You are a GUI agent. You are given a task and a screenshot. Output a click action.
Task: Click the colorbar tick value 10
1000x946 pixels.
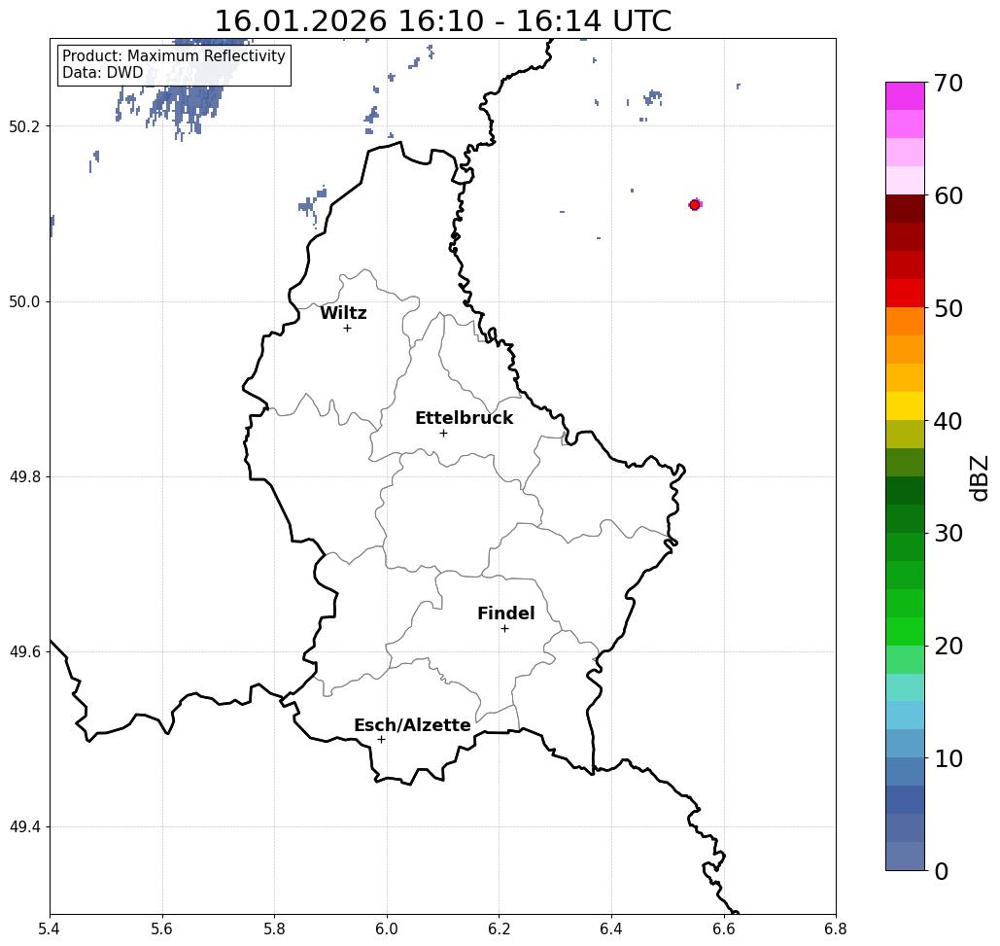click(x=948, y=758)
